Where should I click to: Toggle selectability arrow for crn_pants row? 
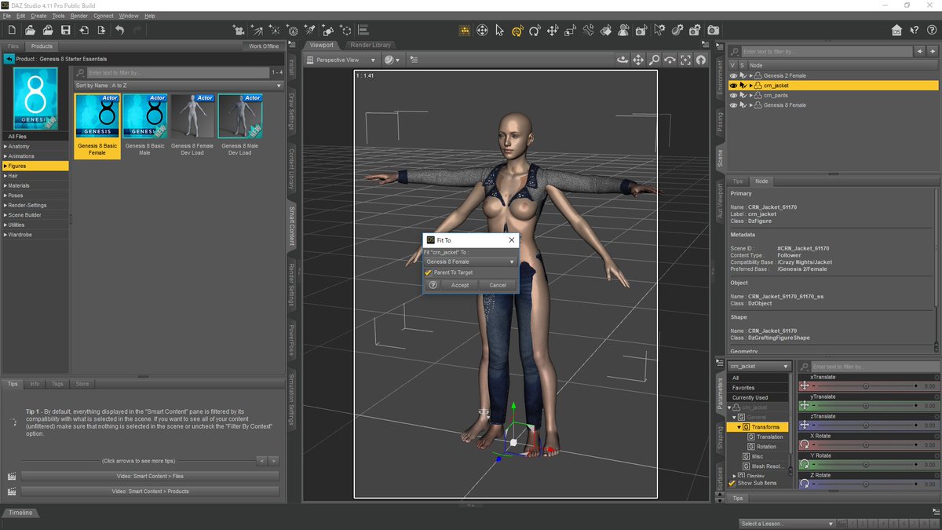point(743,95)
